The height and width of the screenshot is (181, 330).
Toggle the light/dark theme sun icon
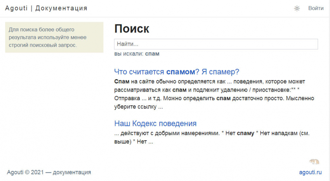pos(297,9)
